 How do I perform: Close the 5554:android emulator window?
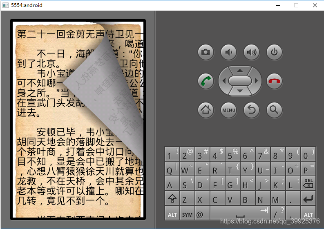315,5
